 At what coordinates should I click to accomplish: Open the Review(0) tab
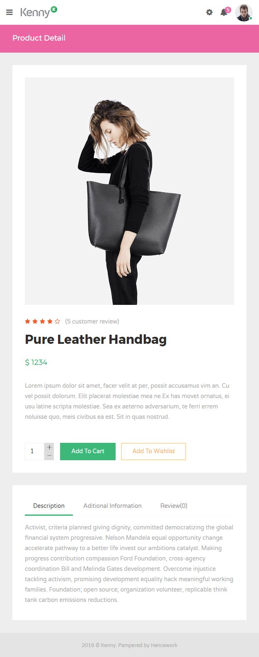174,506
